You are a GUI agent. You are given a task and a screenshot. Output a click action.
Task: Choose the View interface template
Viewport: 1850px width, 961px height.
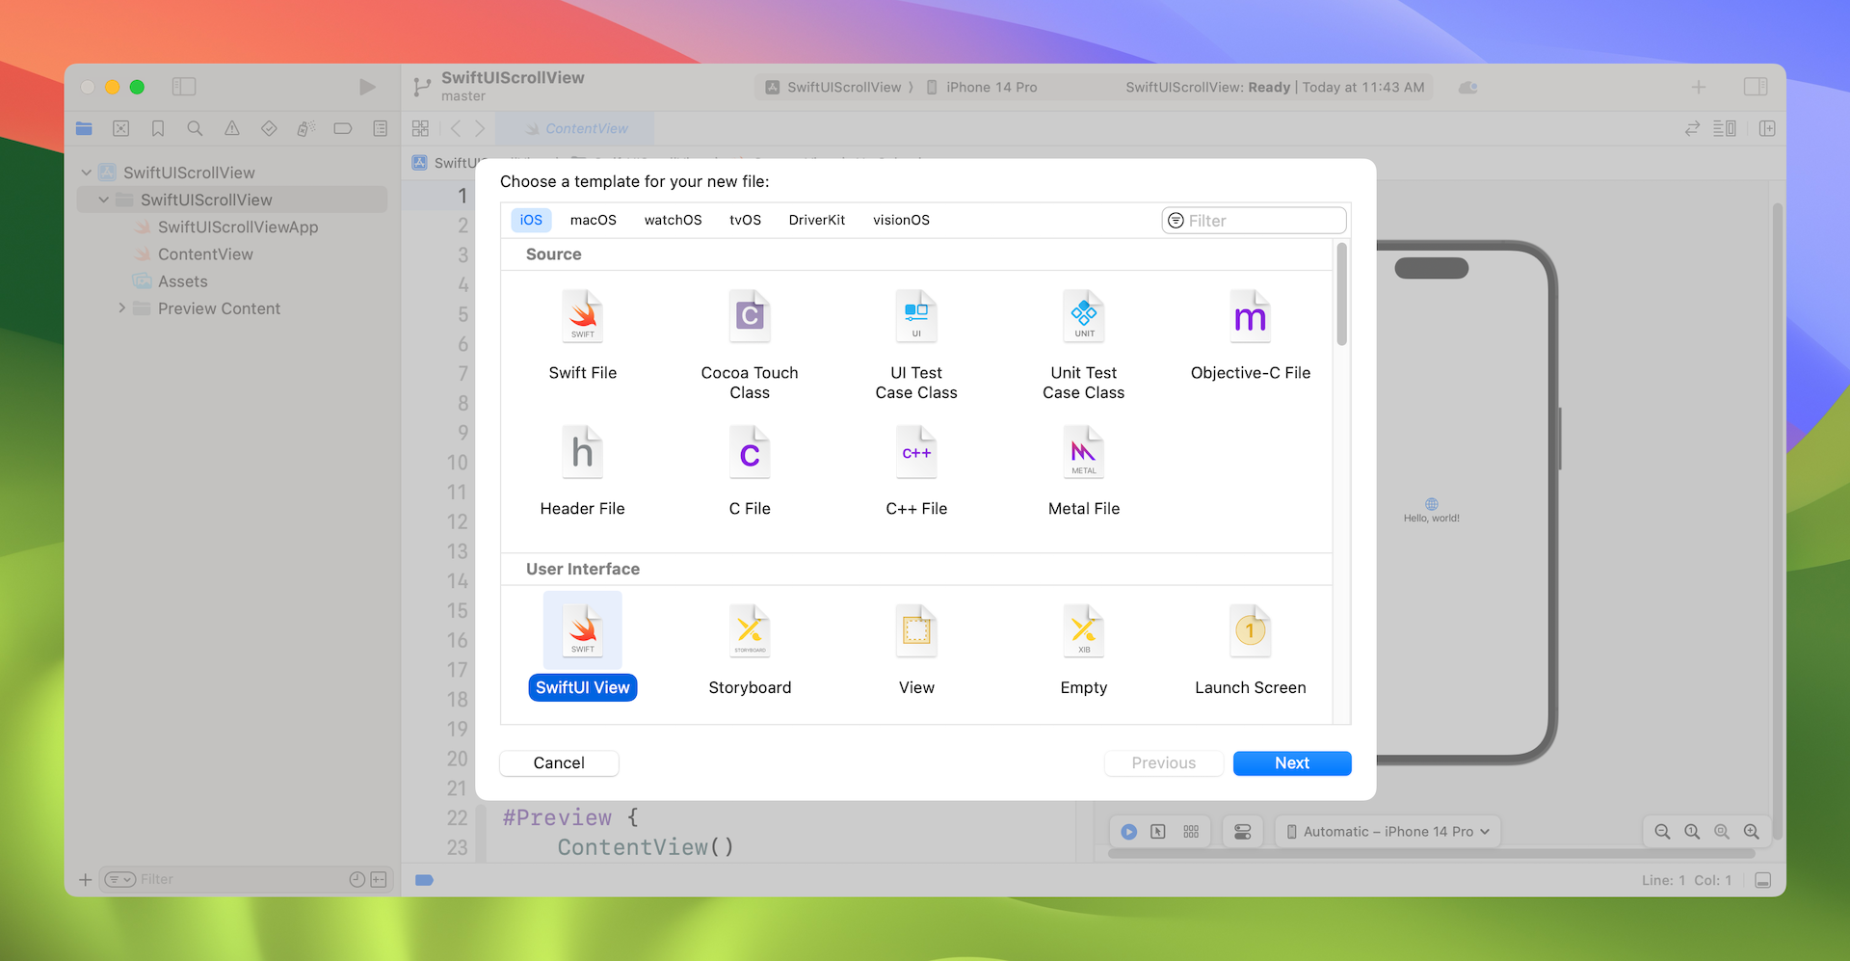[916, 650]
